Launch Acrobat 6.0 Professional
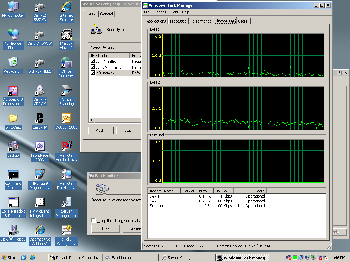Image resolution: width=350 pixels, height=262 pixels. click(x=13, y=96)
